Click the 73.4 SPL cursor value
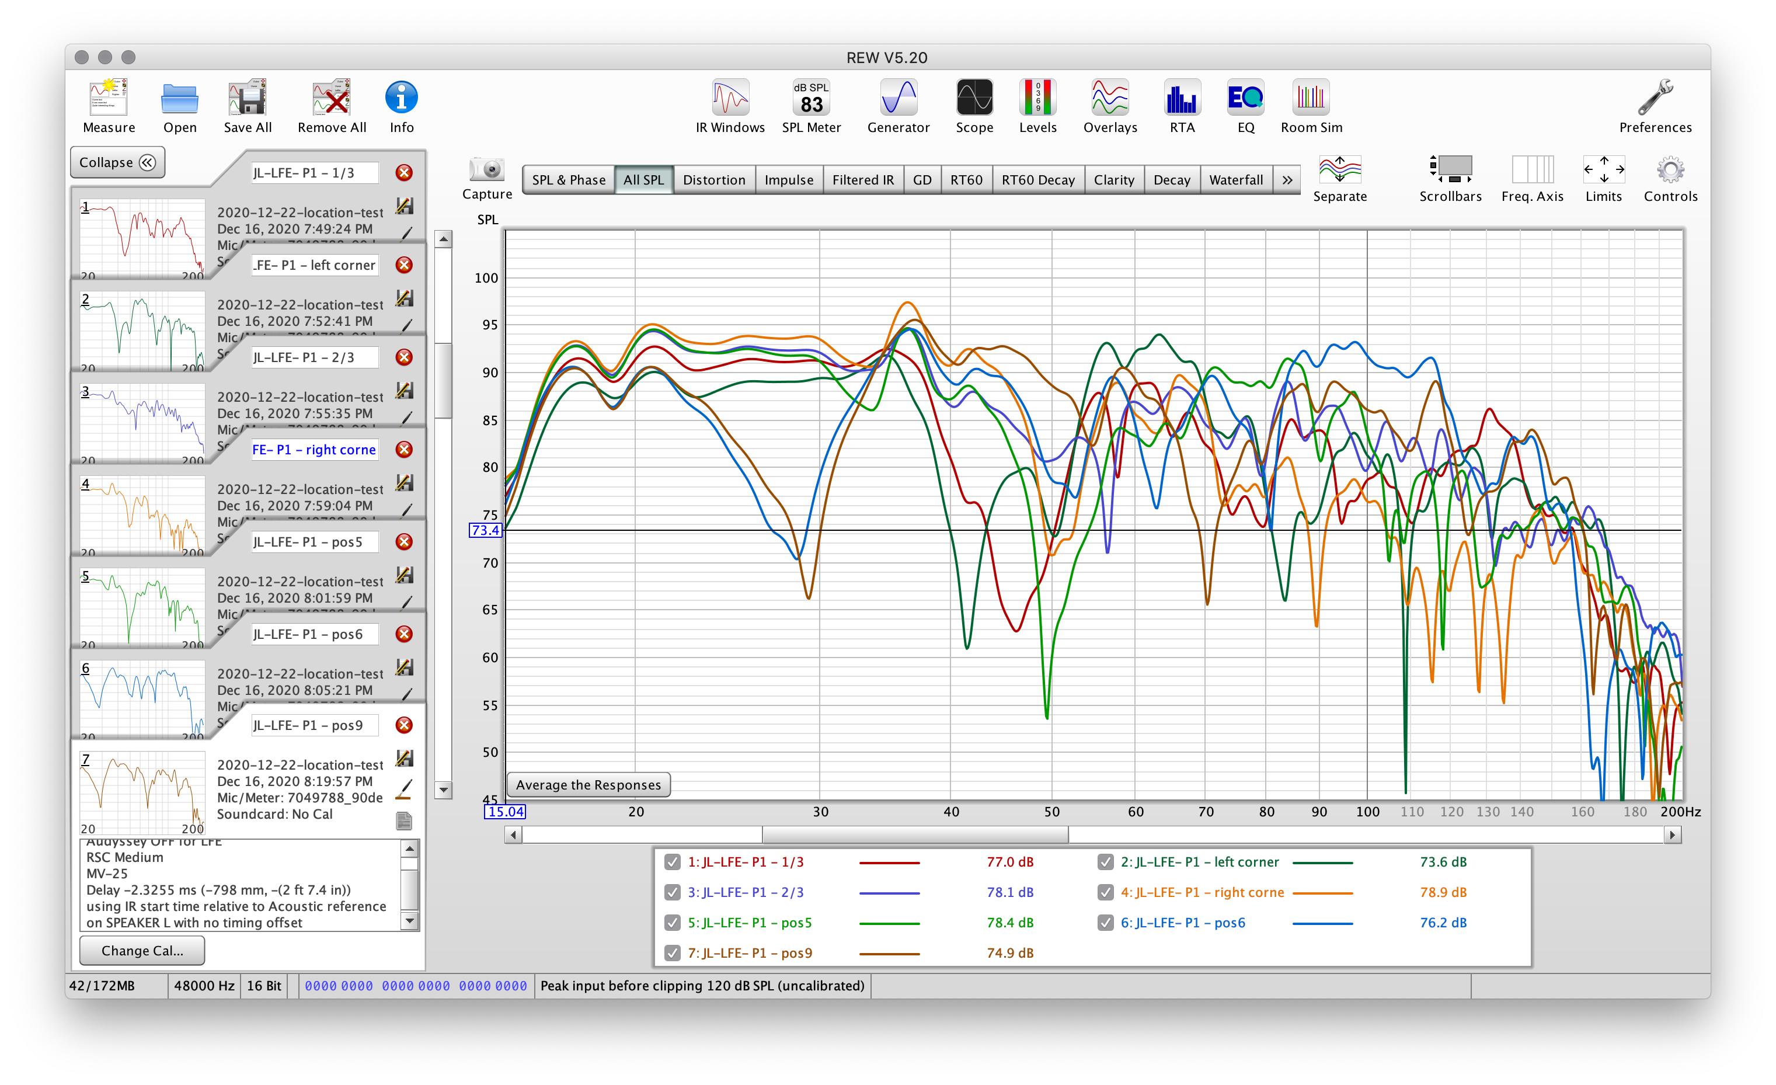This screenshot has height=1085, width=1776. (x=485, y=531)
